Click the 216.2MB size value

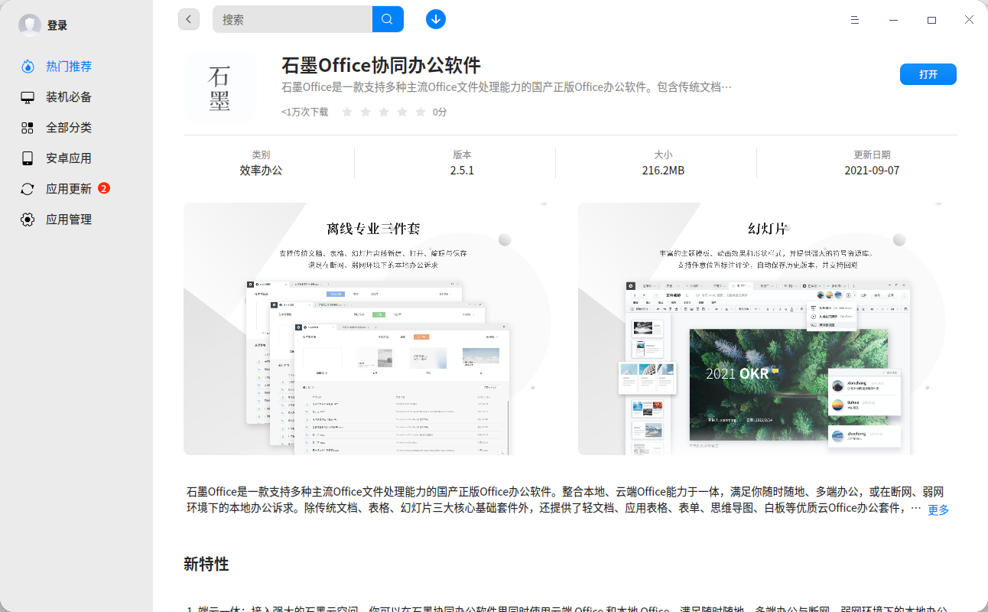point(663,171)
